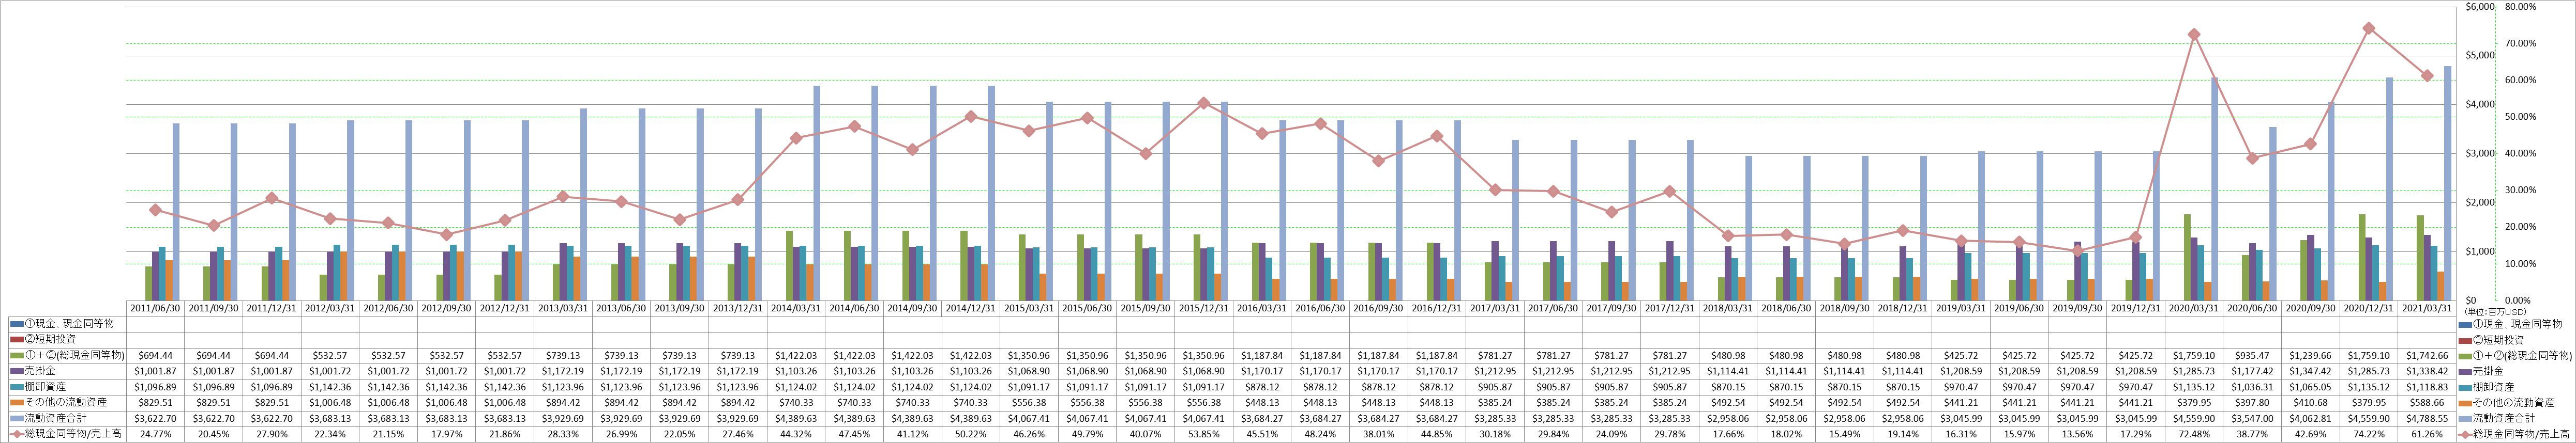2576x443 pixels.
Task: Select the 53.85% ratio cell
Action: (1204, 434)
